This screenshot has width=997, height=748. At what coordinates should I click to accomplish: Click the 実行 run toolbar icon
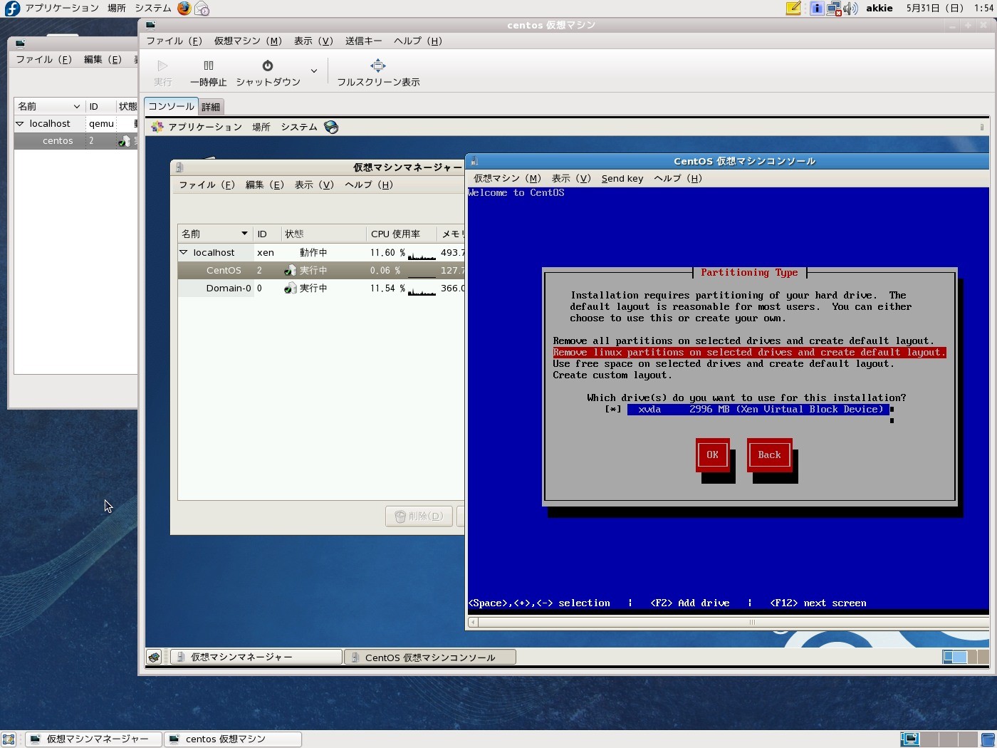click(x=162, y=66)
